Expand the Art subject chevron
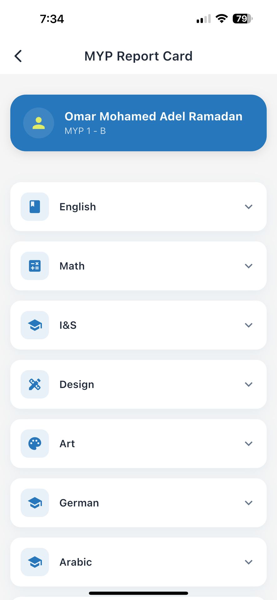Screen dimensions: 277x600 [249, 443]
